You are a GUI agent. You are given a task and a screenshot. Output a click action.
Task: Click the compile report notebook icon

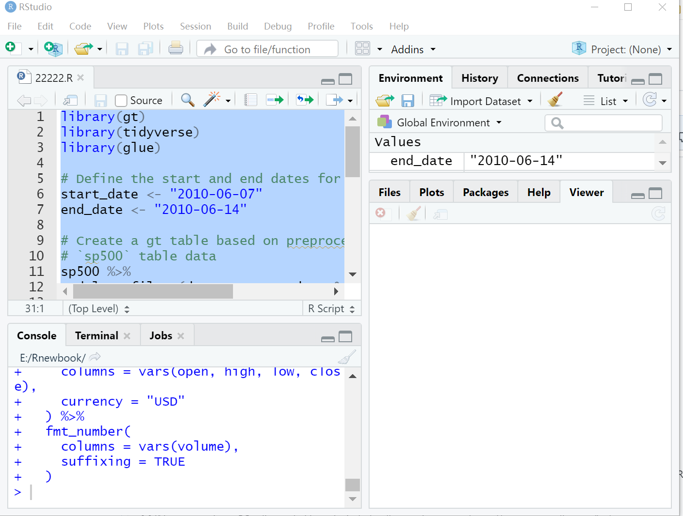[x=250, y=99]
